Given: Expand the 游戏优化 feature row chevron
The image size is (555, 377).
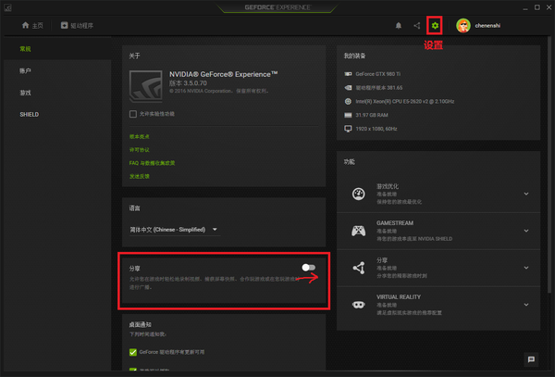Looking at the screenshot, I should [526, 194].
